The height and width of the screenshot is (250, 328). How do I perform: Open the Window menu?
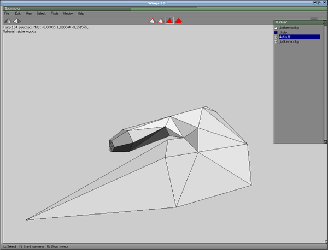(68, 13)
